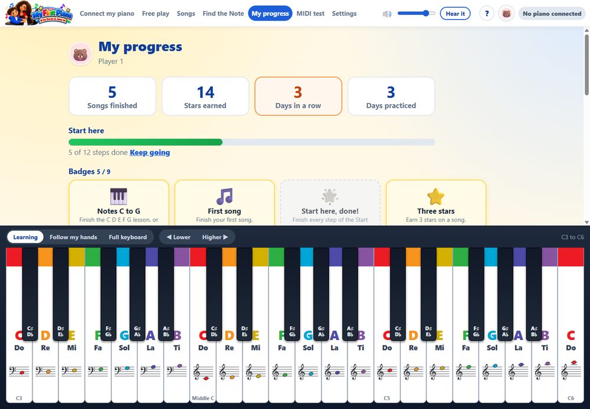Screen dimensions: 590x409
Task: Open the bear avatar profile in header
Action: (x=506, y=14)
